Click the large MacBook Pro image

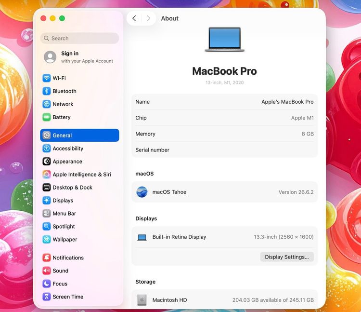225,39
